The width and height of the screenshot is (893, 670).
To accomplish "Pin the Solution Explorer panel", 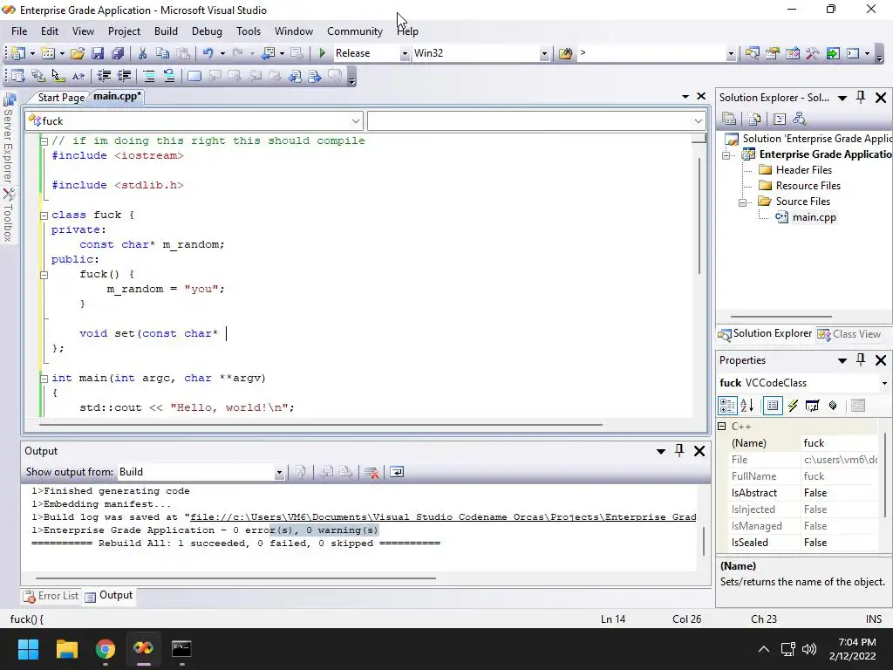I will 861,98.
